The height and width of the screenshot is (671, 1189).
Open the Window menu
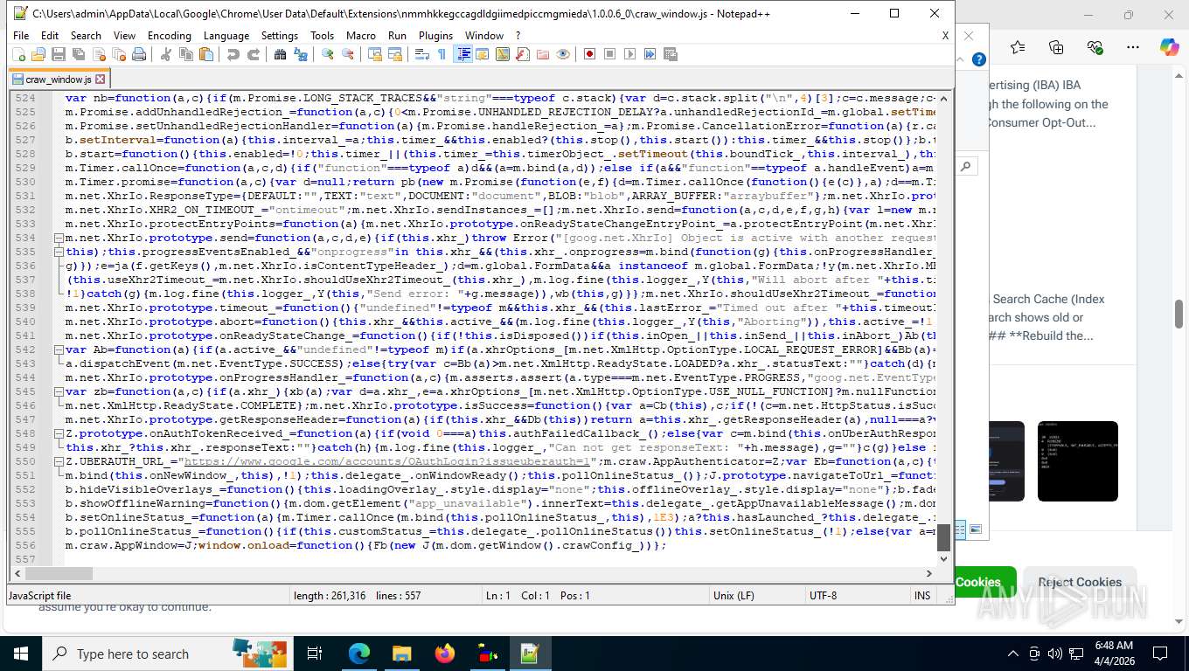[x=484, y=36]
